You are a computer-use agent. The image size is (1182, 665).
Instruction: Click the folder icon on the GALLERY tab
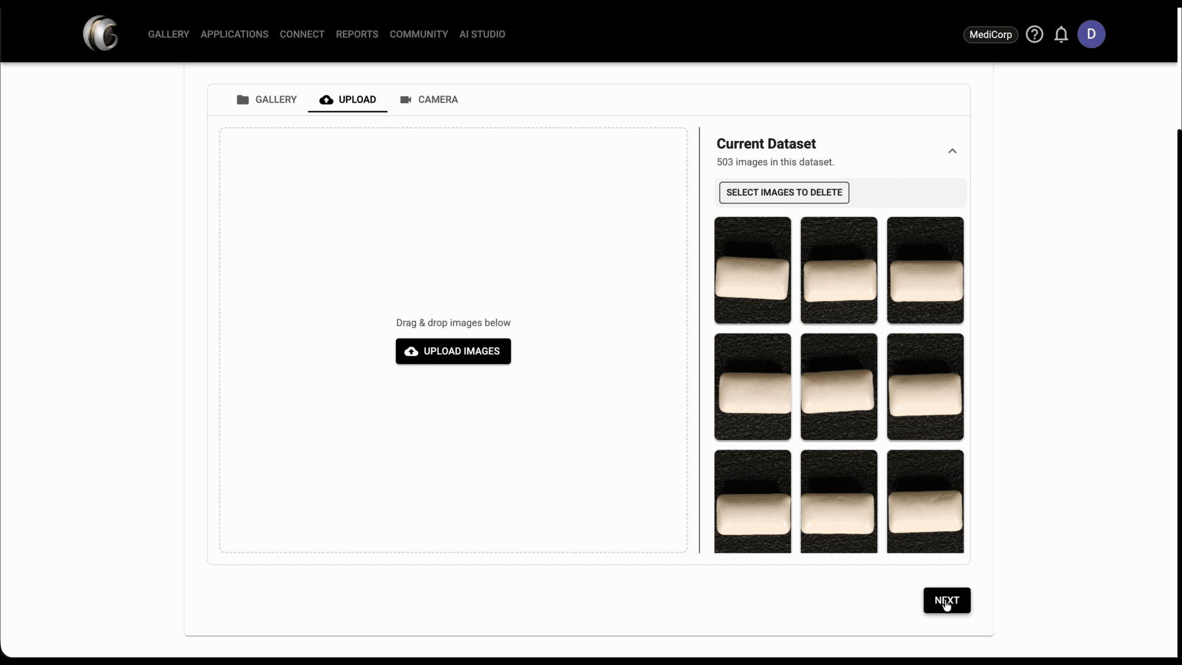tap(242, 99)
